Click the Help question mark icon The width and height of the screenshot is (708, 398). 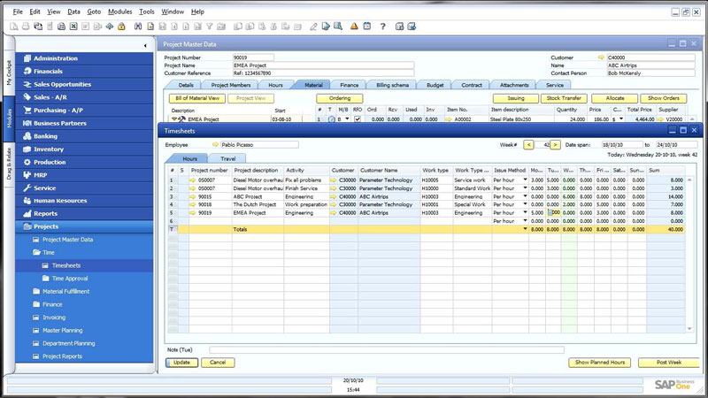pyautogui.click(x=383, y=27)
